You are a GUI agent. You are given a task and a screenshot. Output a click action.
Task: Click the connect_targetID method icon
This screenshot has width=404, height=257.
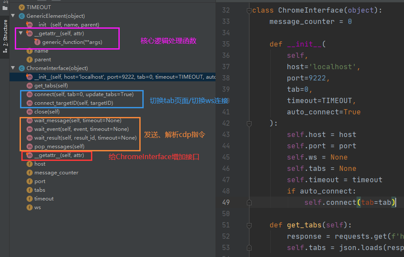(30, 103)
